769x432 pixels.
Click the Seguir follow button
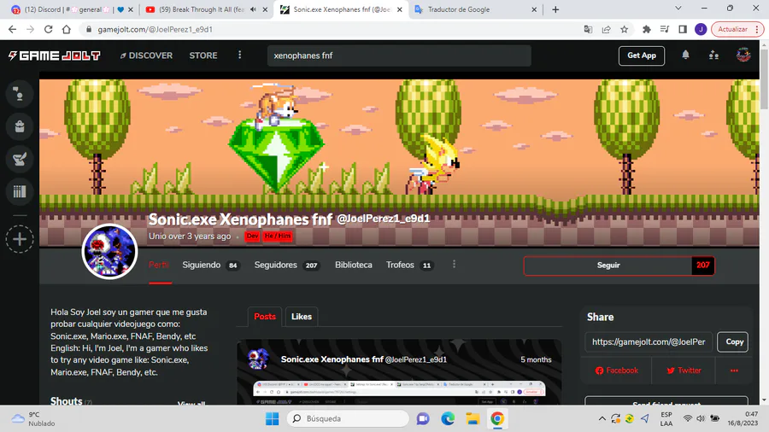[608, 266]
